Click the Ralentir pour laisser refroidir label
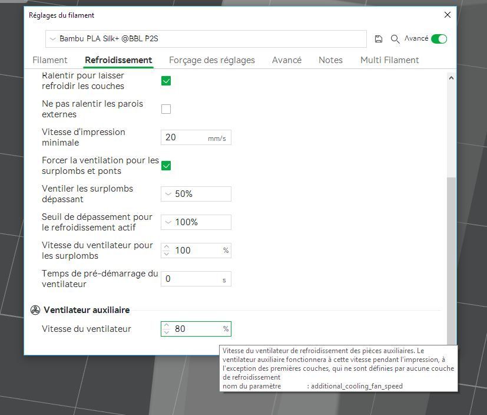 click(83, 81)
